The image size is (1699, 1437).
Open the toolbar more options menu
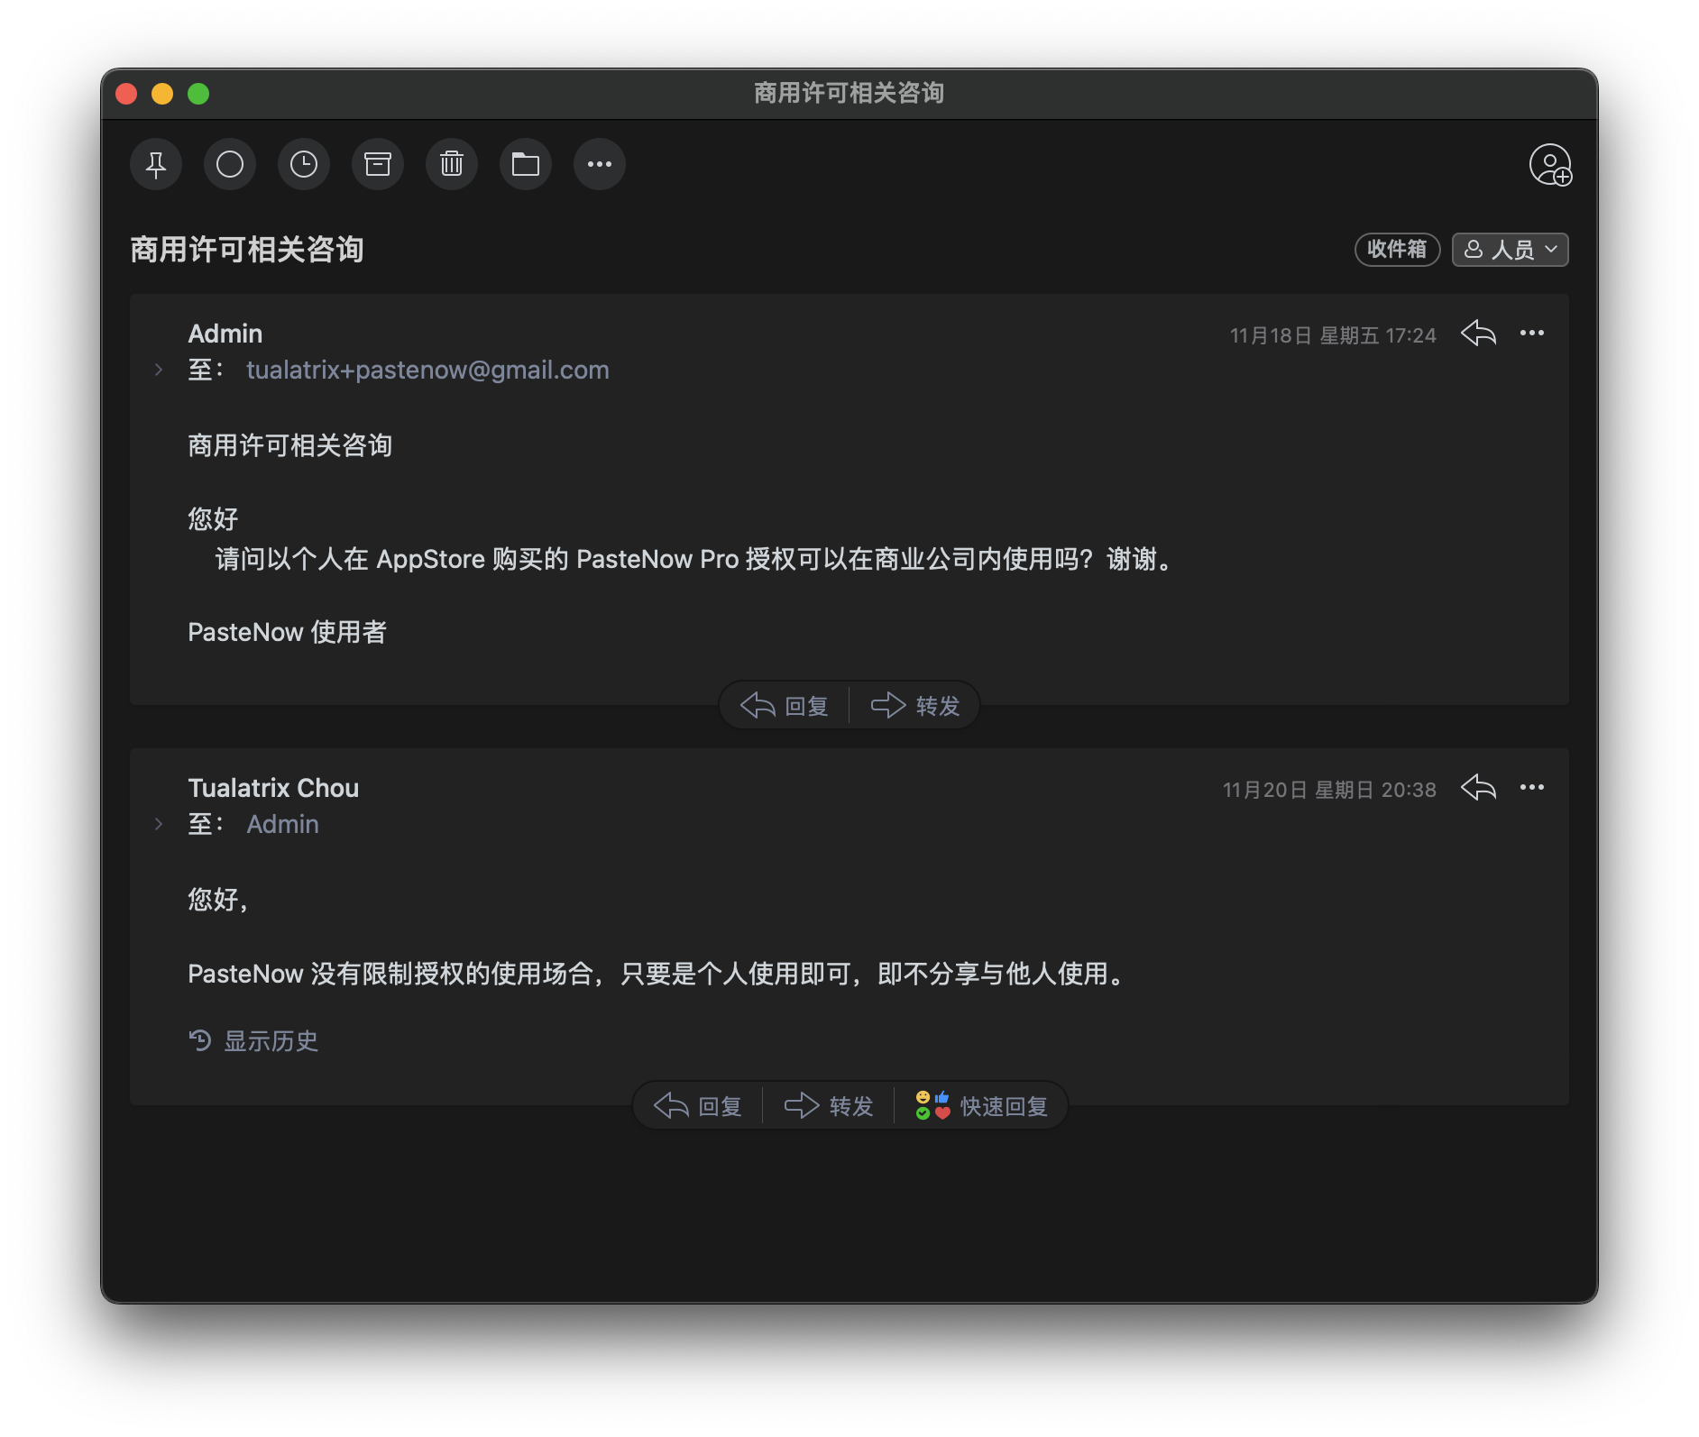click(600, 165)
